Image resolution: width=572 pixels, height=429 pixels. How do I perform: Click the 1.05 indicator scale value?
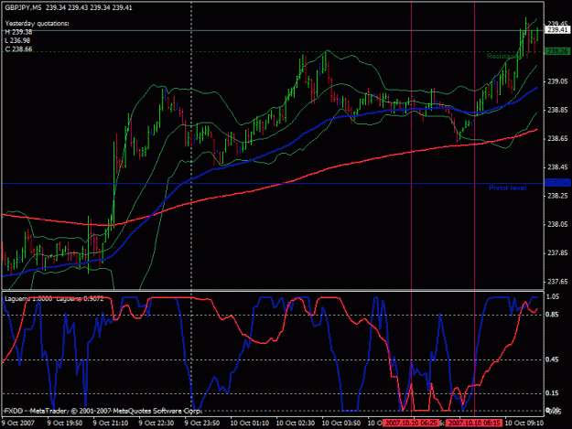click(552, 296)
